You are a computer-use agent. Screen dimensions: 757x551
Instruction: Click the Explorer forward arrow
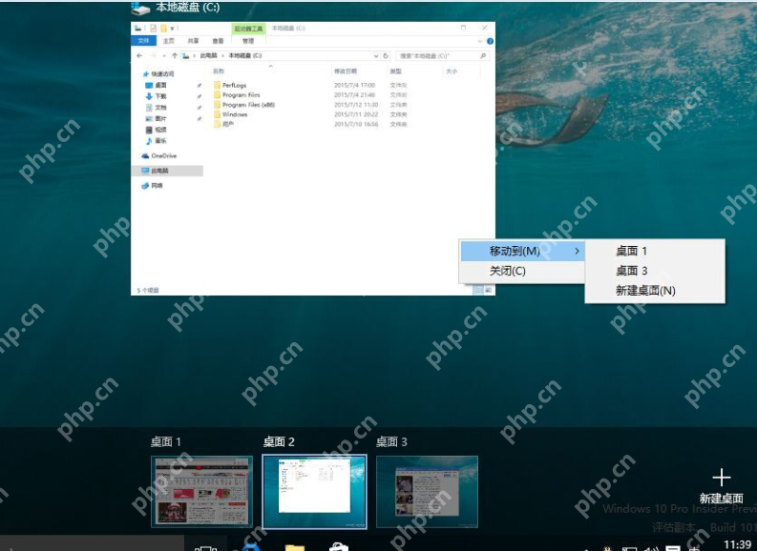(153, 56)
